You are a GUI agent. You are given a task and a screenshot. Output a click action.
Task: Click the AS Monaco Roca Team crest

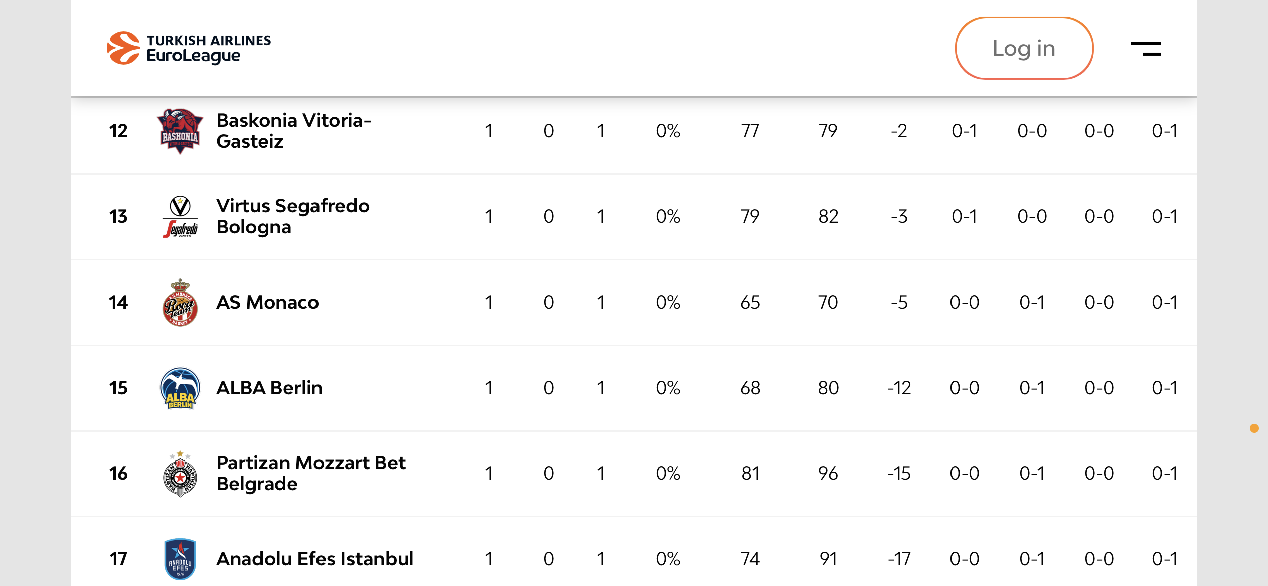coord(180,302)
